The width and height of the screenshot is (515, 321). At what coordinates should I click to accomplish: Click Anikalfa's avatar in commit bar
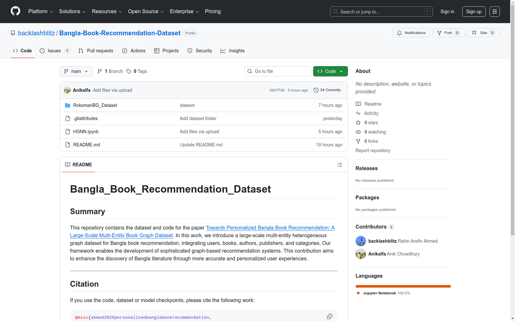[67, 90]
